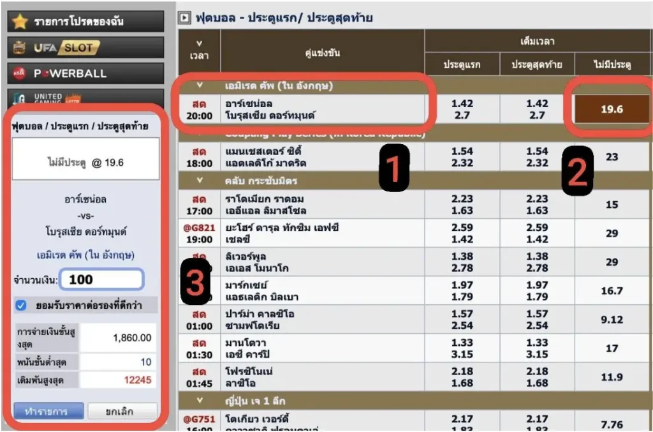Click the ประตูแรก column header
The image size is (653, 432).
click(462, 64)
